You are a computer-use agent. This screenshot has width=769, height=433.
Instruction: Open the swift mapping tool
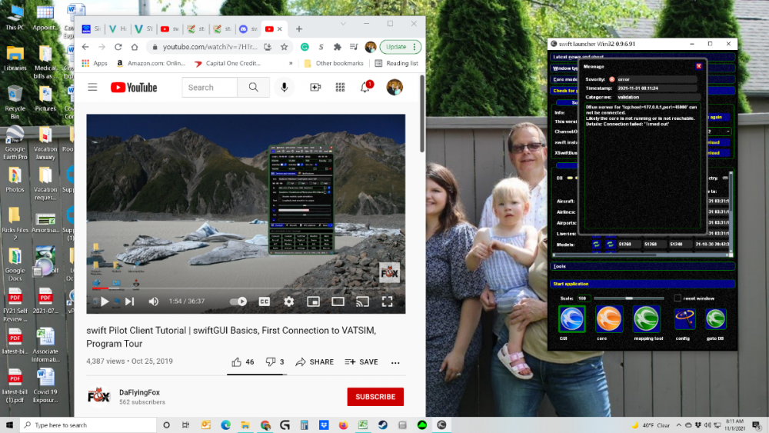[x=646, y=318]
